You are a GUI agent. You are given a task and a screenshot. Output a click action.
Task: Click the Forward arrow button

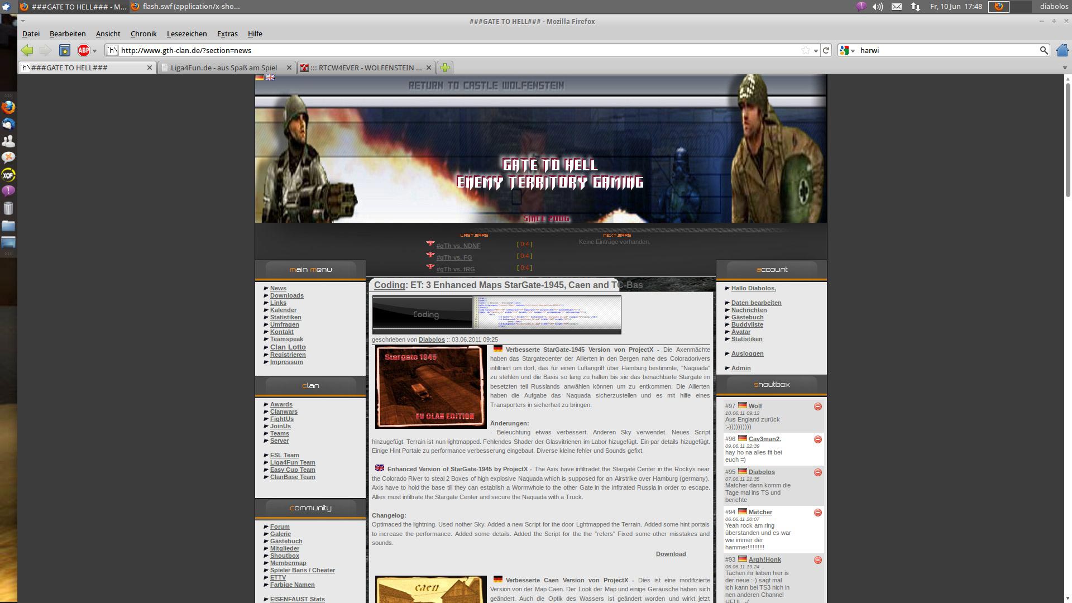[45, 50]
